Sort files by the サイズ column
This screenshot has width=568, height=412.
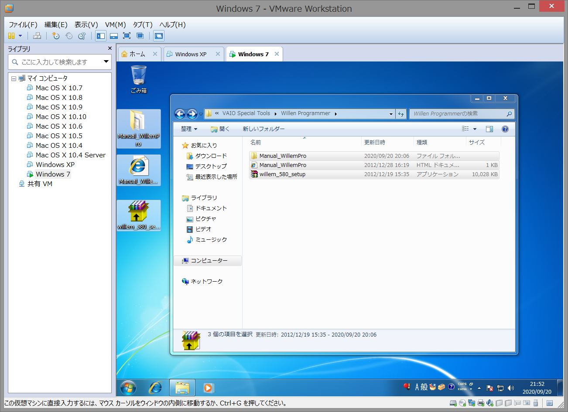[477, 142]
